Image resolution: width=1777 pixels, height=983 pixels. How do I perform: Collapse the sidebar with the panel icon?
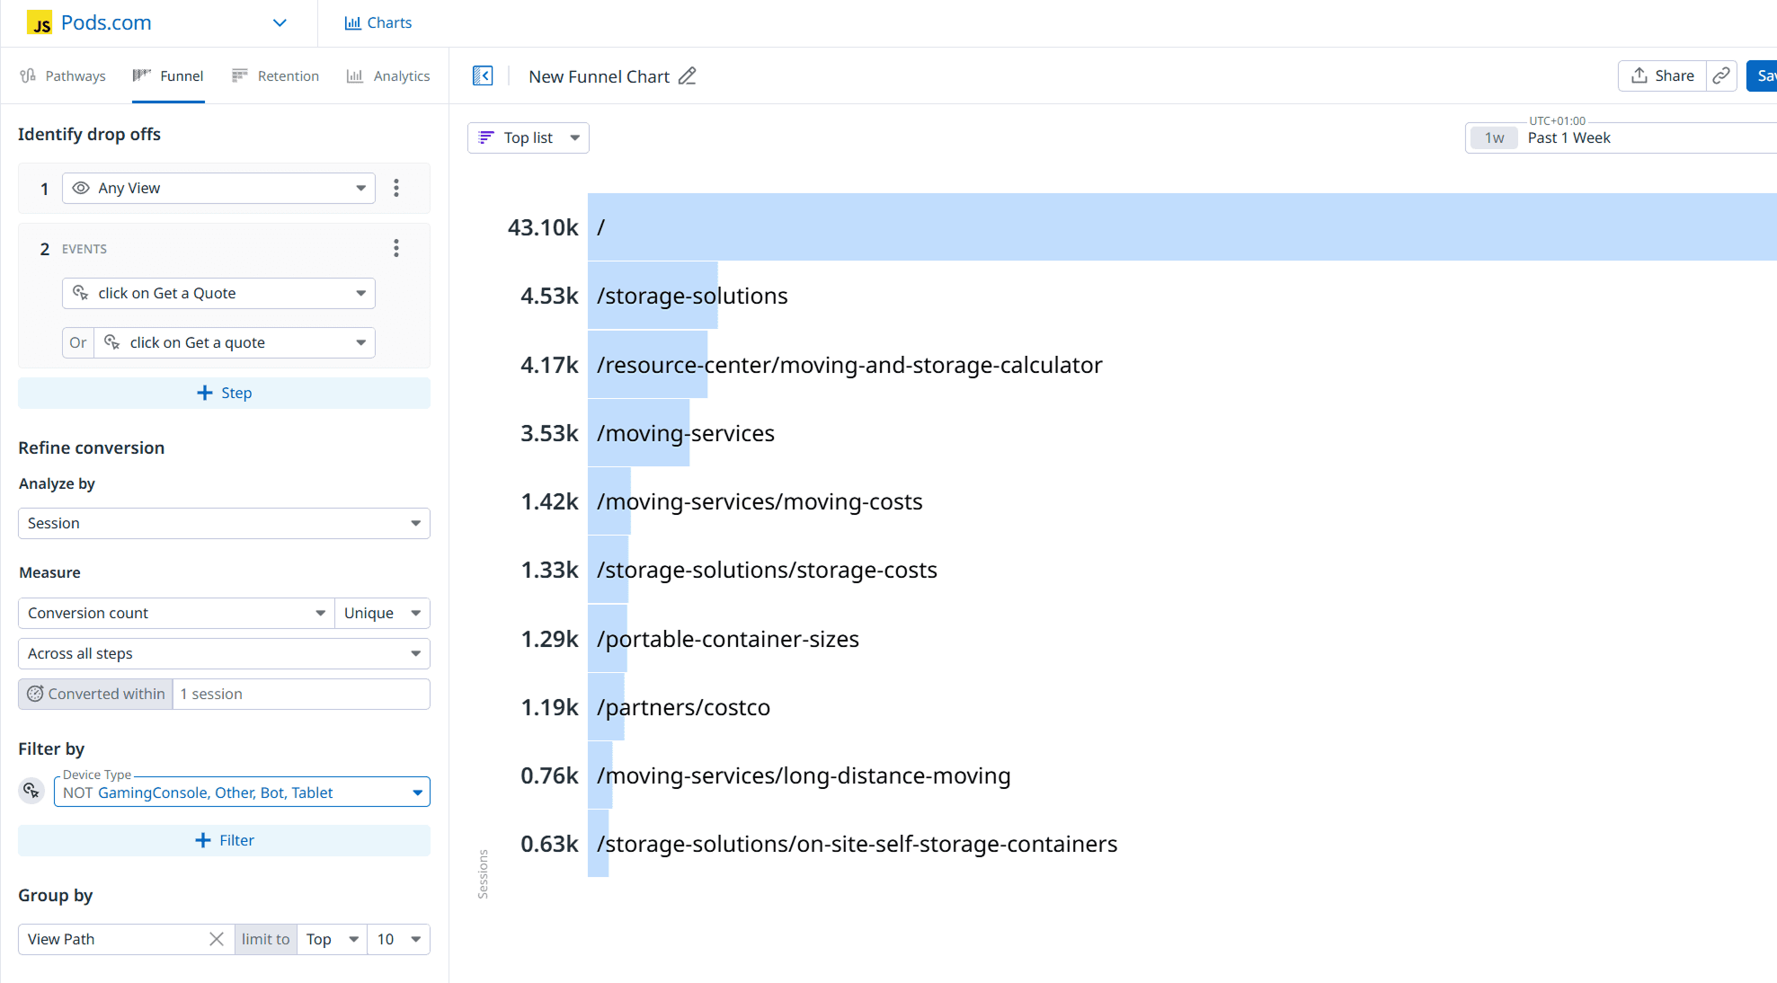click(483, 76)
